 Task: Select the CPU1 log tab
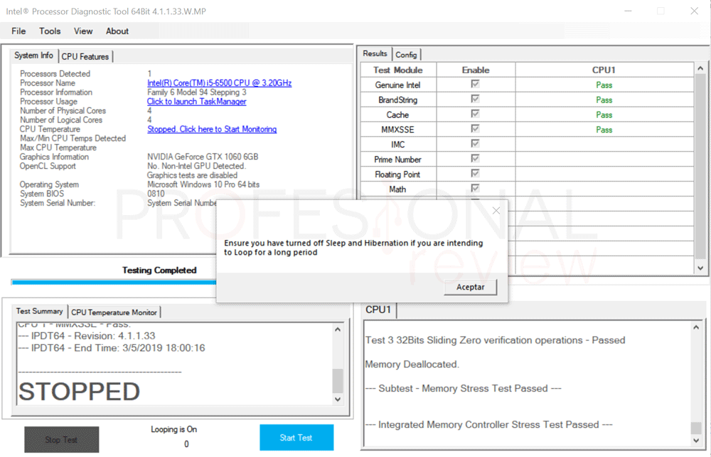pos(378,309)
